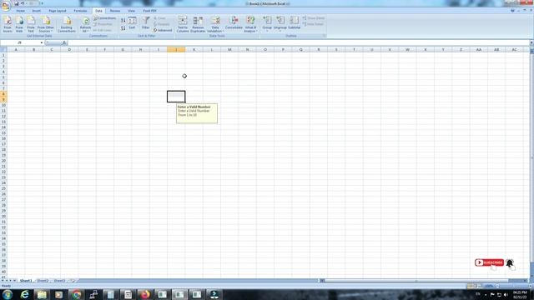Import data From Web
This screenshot has height=300, width=534.
point(19,24)
